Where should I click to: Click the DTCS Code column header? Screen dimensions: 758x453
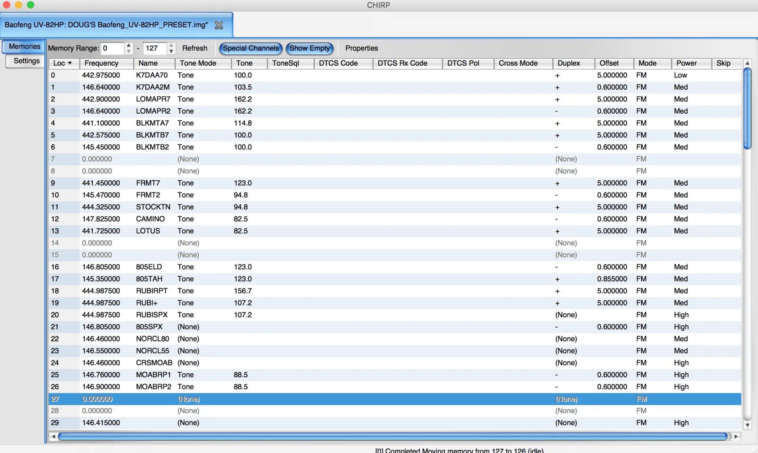343,63
